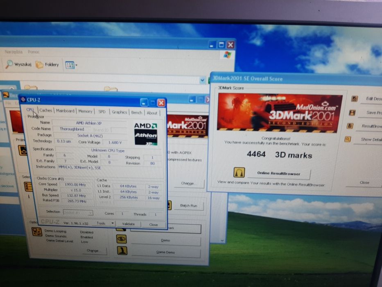
Task: Open the Narzędzia menu in Explorer
Action: pyautogui.click(x=14, y=52)
